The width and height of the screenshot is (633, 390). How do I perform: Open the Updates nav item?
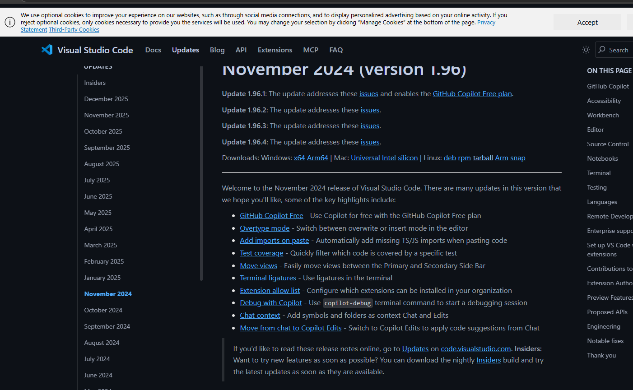[186, 50]
